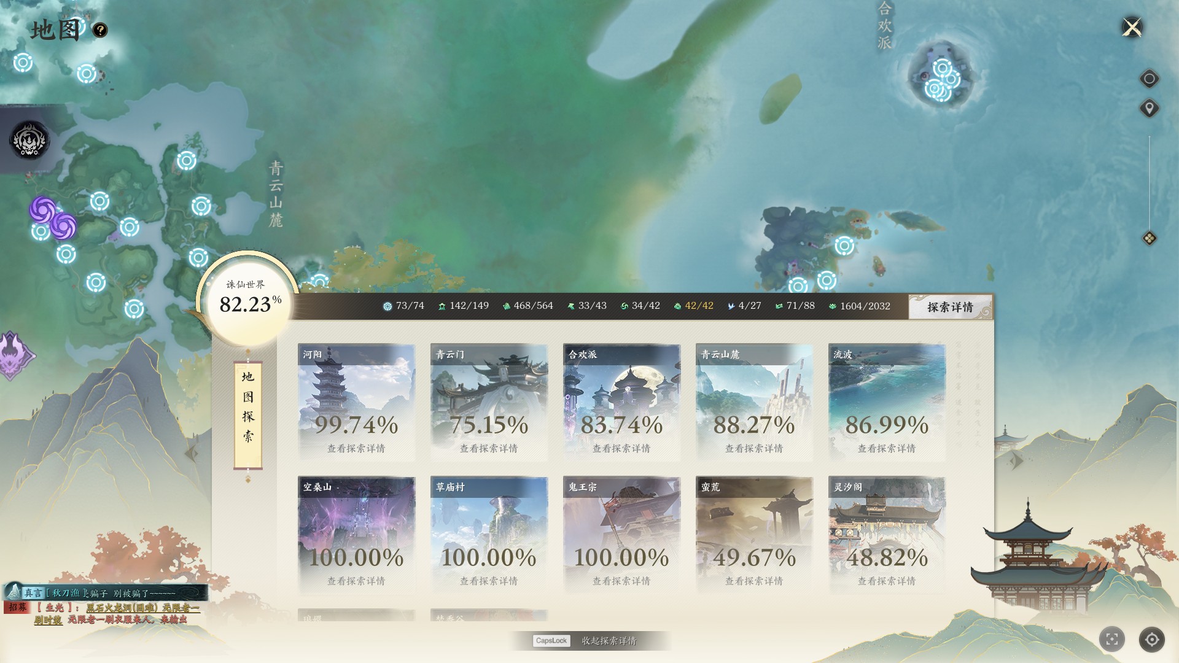
Task: Open the 流波 86.99% exploration card
Action: coord(887,403)
